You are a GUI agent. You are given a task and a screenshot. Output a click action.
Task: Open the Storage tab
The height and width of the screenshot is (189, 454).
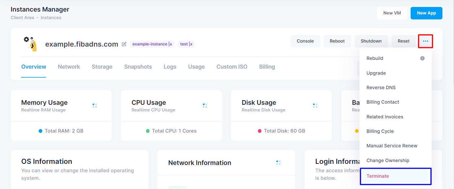102,67
